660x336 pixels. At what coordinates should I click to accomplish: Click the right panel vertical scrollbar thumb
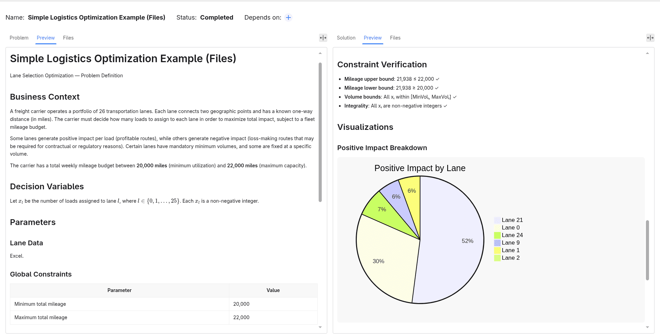click(x=647, y=250)
